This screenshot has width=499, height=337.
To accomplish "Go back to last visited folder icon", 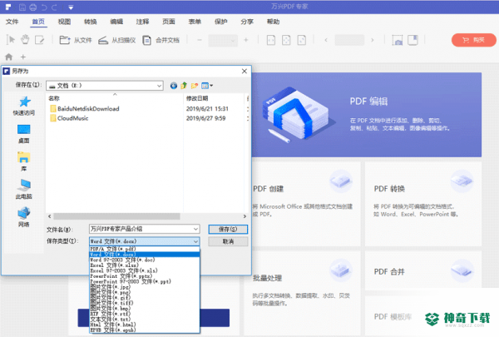I will coord(174,86).
